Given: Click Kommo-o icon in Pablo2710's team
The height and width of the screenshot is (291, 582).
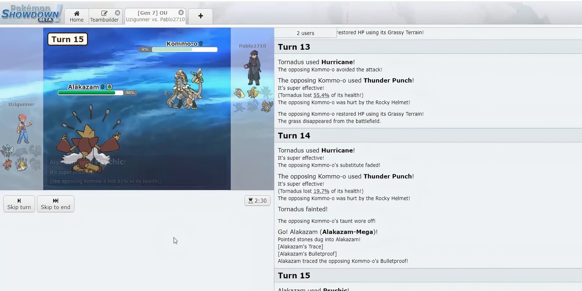Looking at the screenshot, I should (267, 106).
